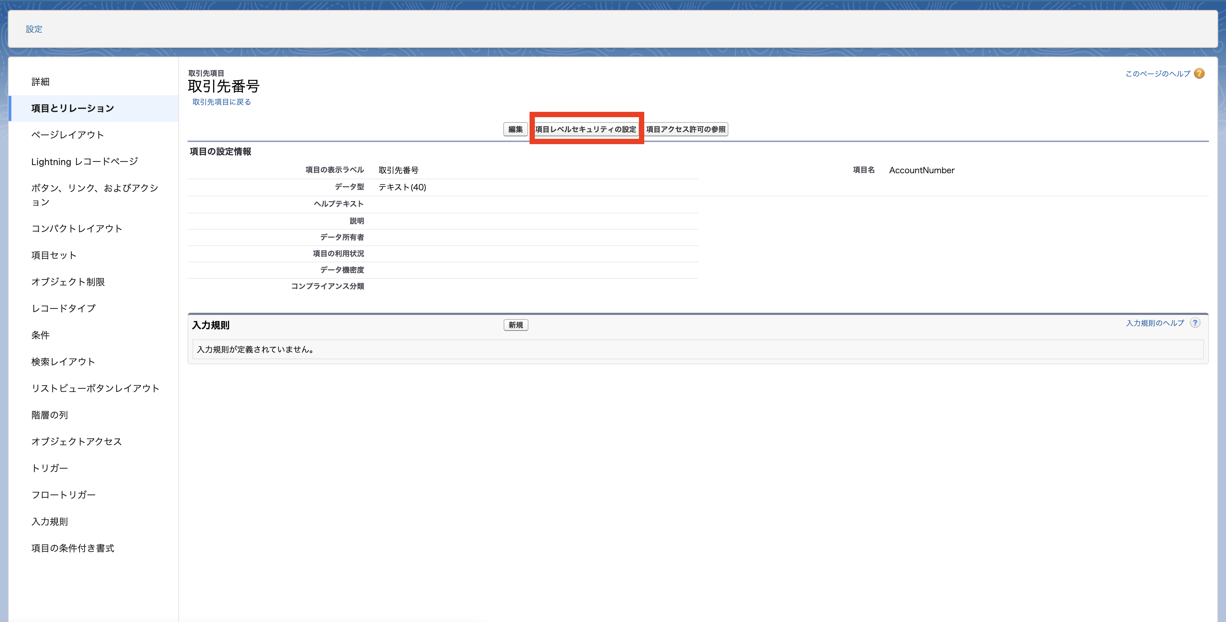The width and height of the screenshot is (1226, 622).
Task: Open 検索レイアウト sidebar item
Action: click(x=63, y=362)
